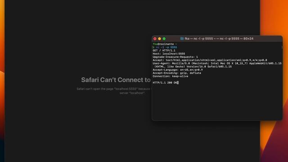Click Safari's 'Safari Can't Connect to' heading

pyautogui.click(x=116, y=80)
